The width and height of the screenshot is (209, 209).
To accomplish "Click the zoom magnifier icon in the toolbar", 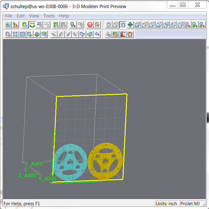I will pyautogui.click(x=73, y=25).
